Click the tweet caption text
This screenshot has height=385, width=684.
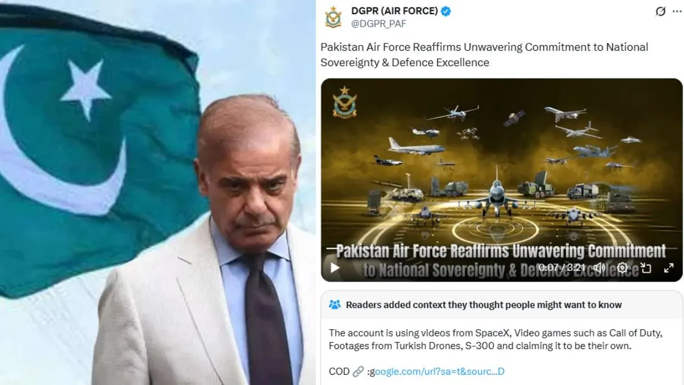tap(484, 55)
